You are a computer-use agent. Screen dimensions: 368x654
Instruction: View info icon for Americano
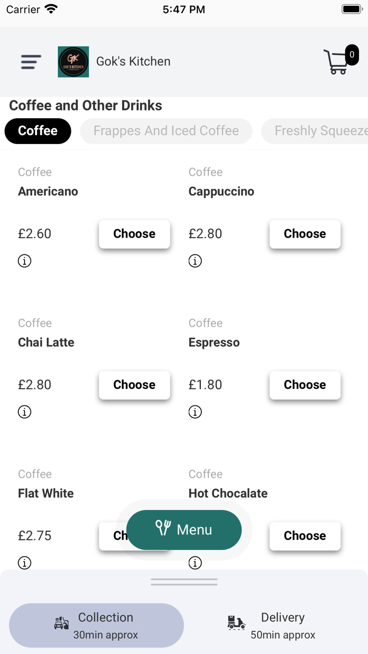(x=25, y=261)
